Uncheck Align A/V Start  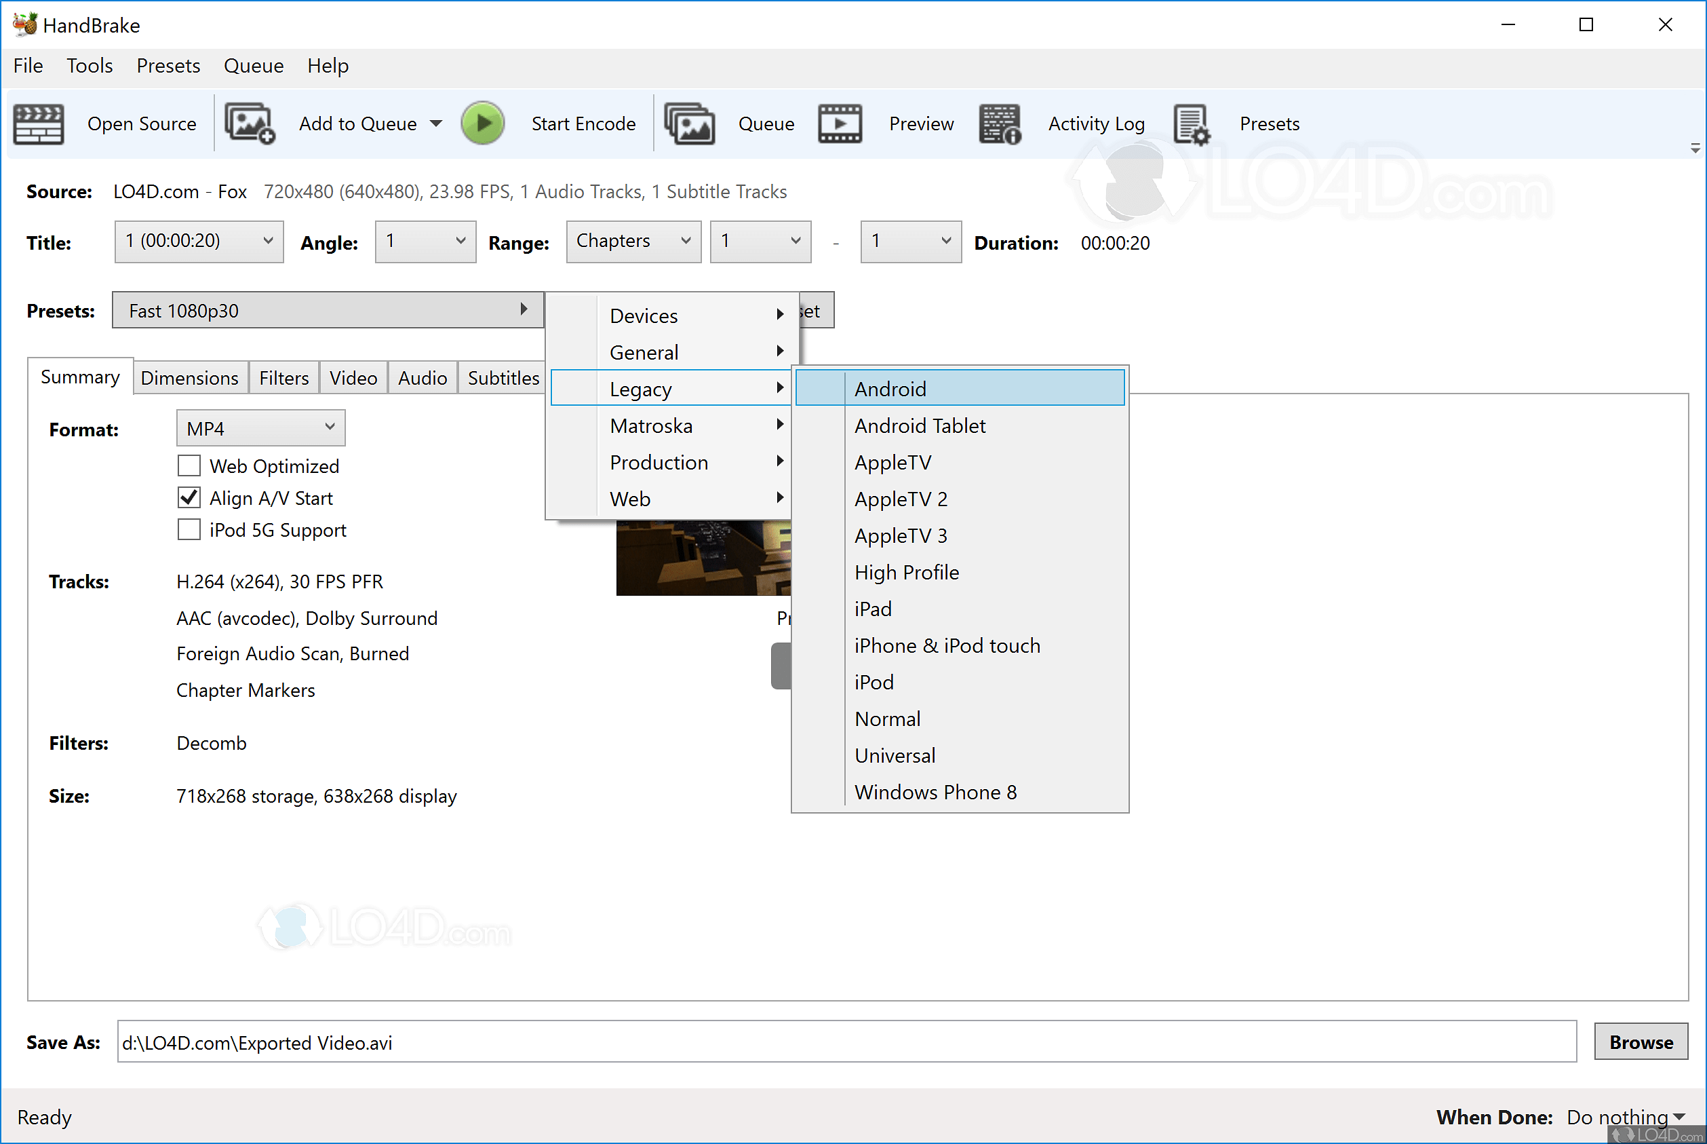coord(188,497)
